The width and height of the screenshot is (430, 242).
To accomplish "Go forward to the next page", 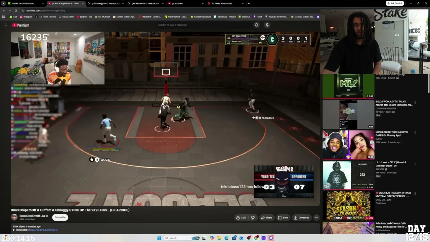I will pyautogui.click(x=10, y=10).
